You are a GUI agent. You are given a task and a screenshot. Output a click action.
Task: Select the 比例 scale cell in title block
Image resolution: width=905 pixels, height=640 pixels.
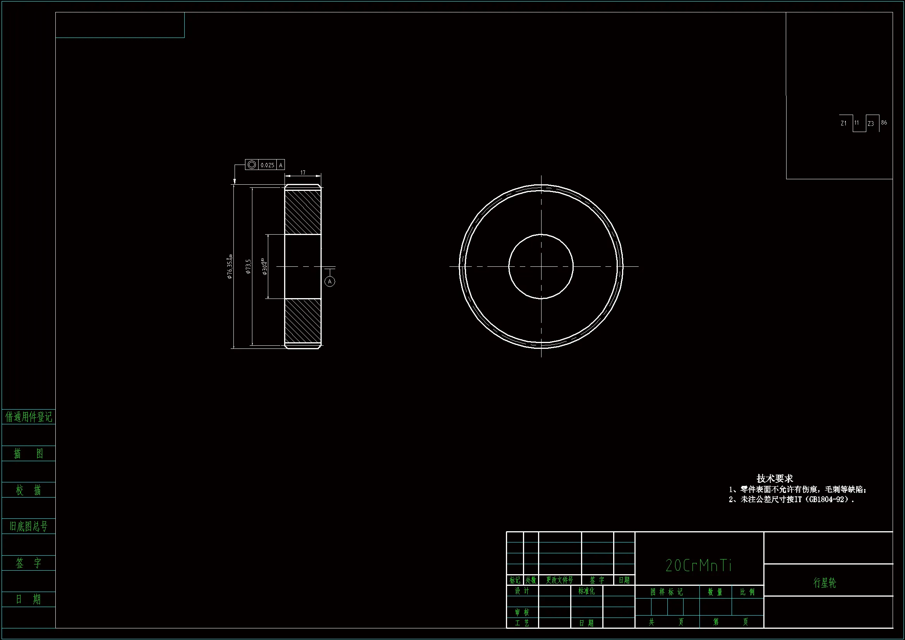(747, 592)
